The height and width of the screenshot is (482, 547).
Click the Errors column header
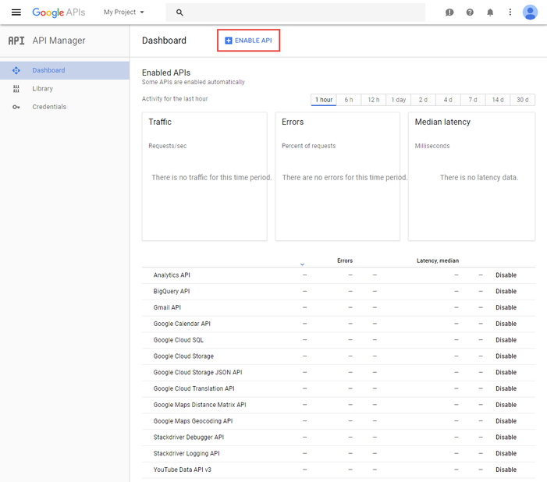345,260
